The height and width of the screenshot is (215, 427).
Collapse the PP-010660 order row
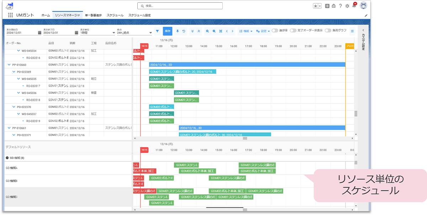9,65
